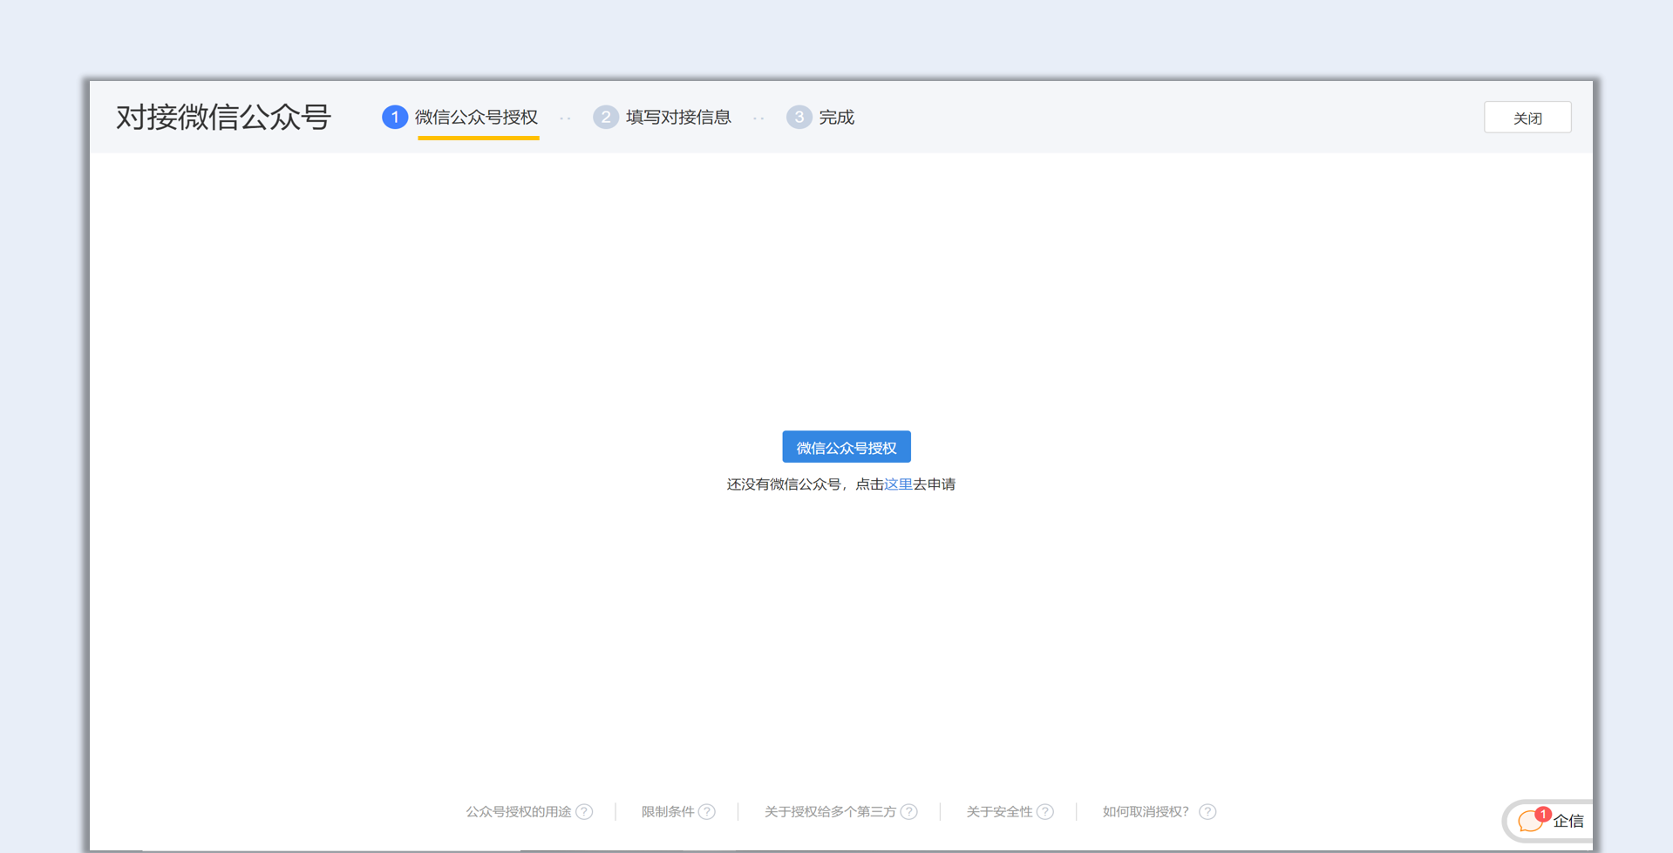This screenshot has height=853, width=1673.
Task: Click the 限制条件 text
Action: tap(668, 811)
